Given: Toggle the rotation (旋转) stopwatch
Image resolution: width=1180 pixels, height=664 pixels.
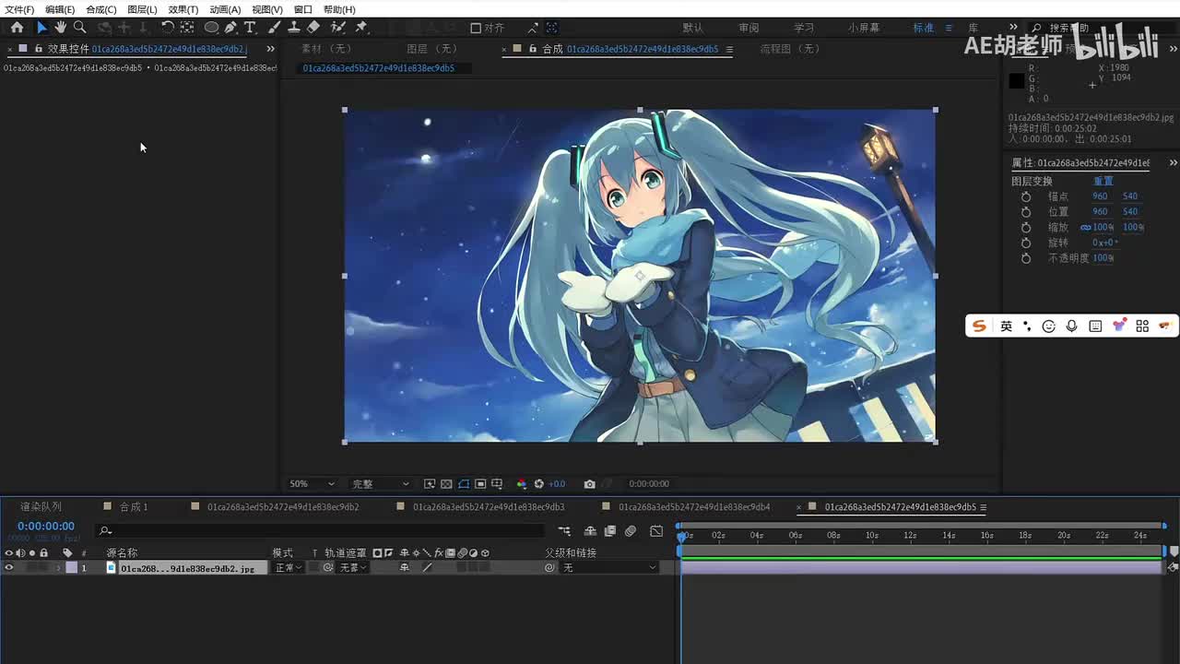Looking at the screenshot, I should coord(1026,243).
